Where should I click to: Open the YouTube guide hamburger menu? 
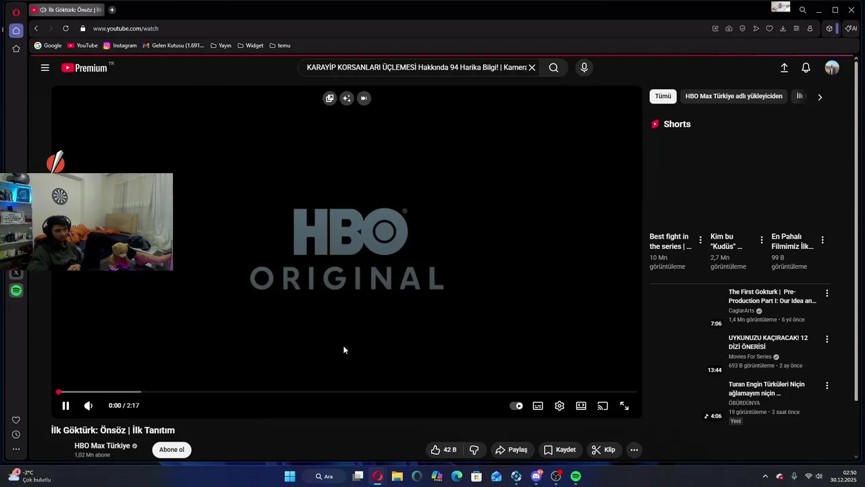(45, 68)
